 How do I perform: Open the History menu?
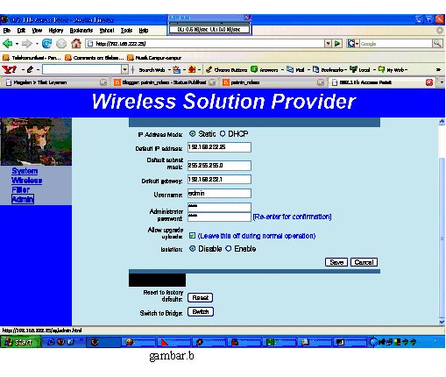[x=56, y=31]
